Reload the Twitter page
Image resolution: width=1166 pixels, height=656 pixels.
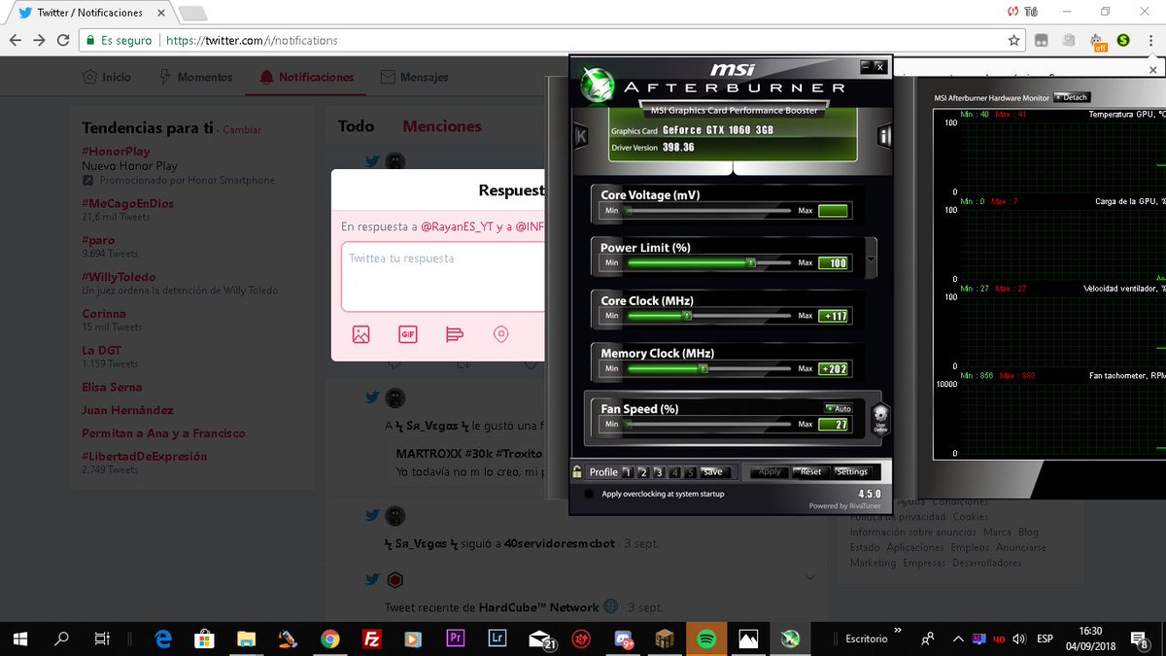[63, 41]
